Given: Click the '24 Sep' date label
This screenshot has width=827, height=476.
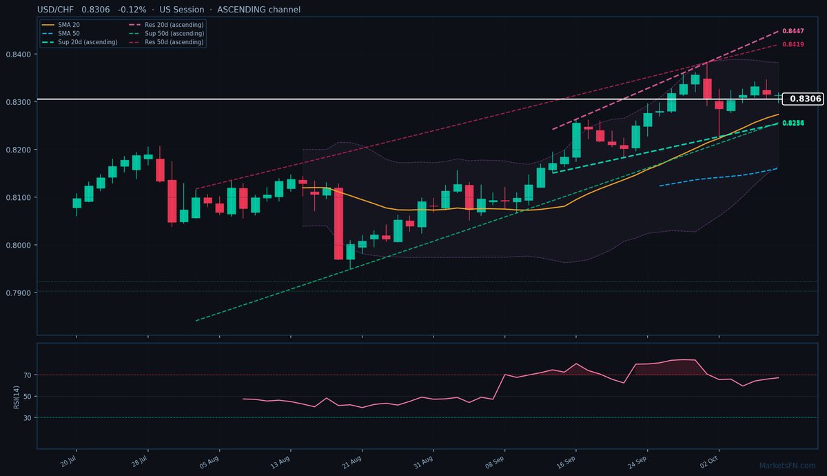Looking at the screenshot, I should coord(639,462).
